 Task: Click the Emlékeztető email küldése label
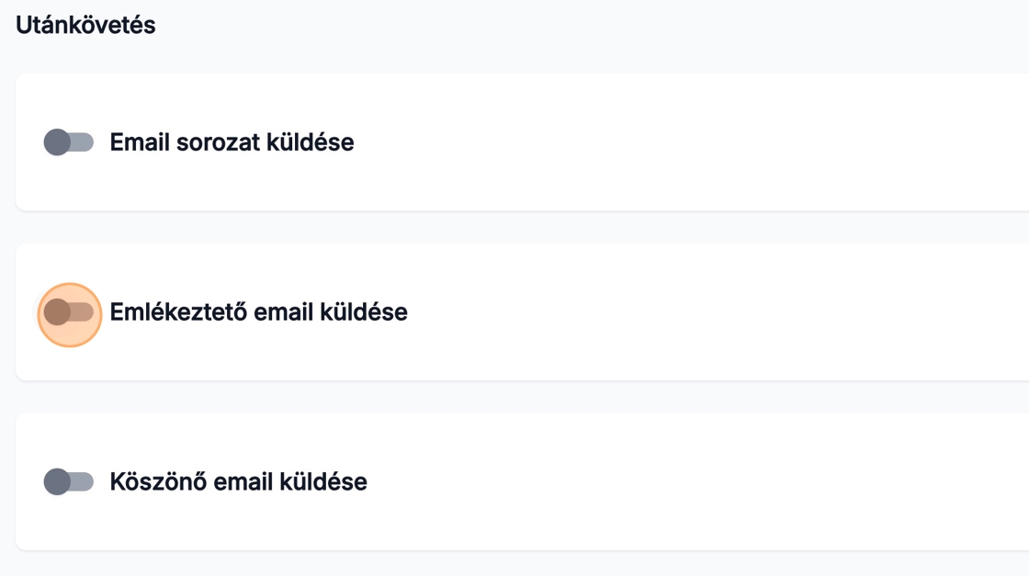(x=258, y=312)
